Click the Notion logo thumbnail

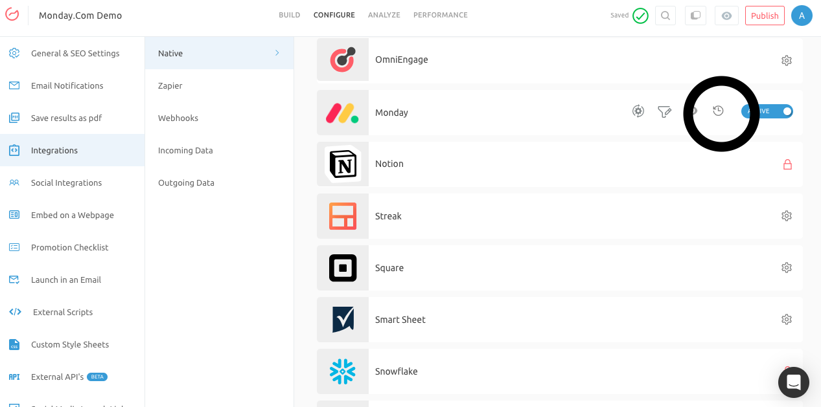(343, 164)
